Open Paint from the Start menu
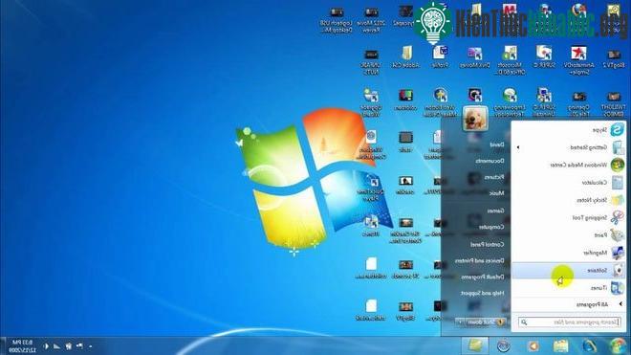Image resolution: width=631 pixels, height=355 pixels. coord(568,235)
